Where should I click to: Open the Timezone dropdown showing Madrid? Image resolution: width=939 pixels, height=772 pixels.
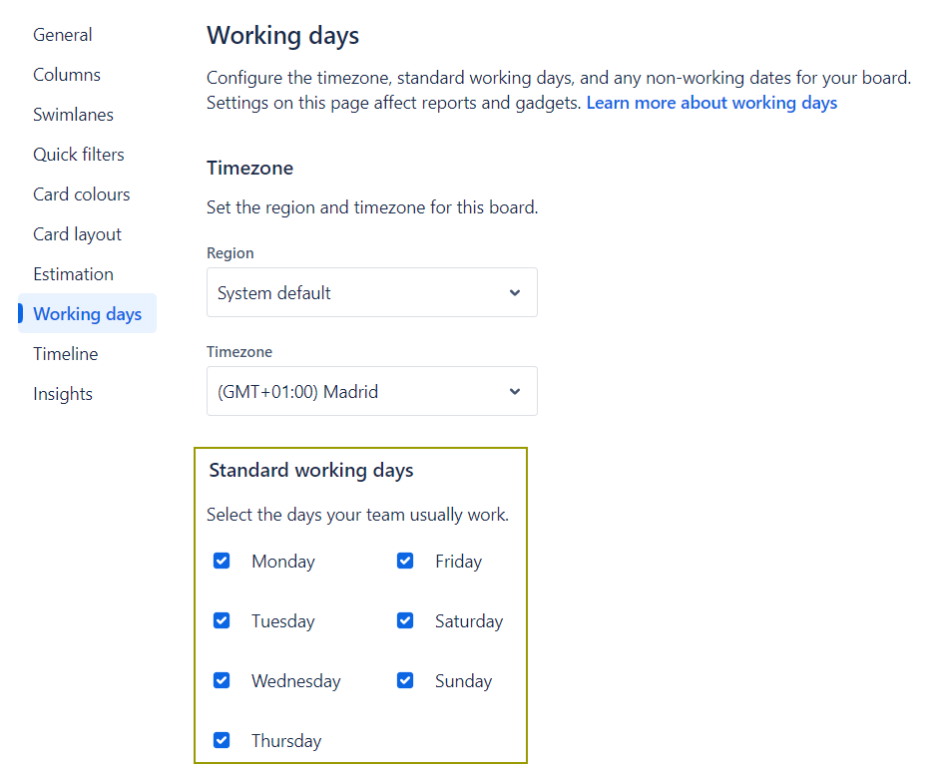click(371, 391)
